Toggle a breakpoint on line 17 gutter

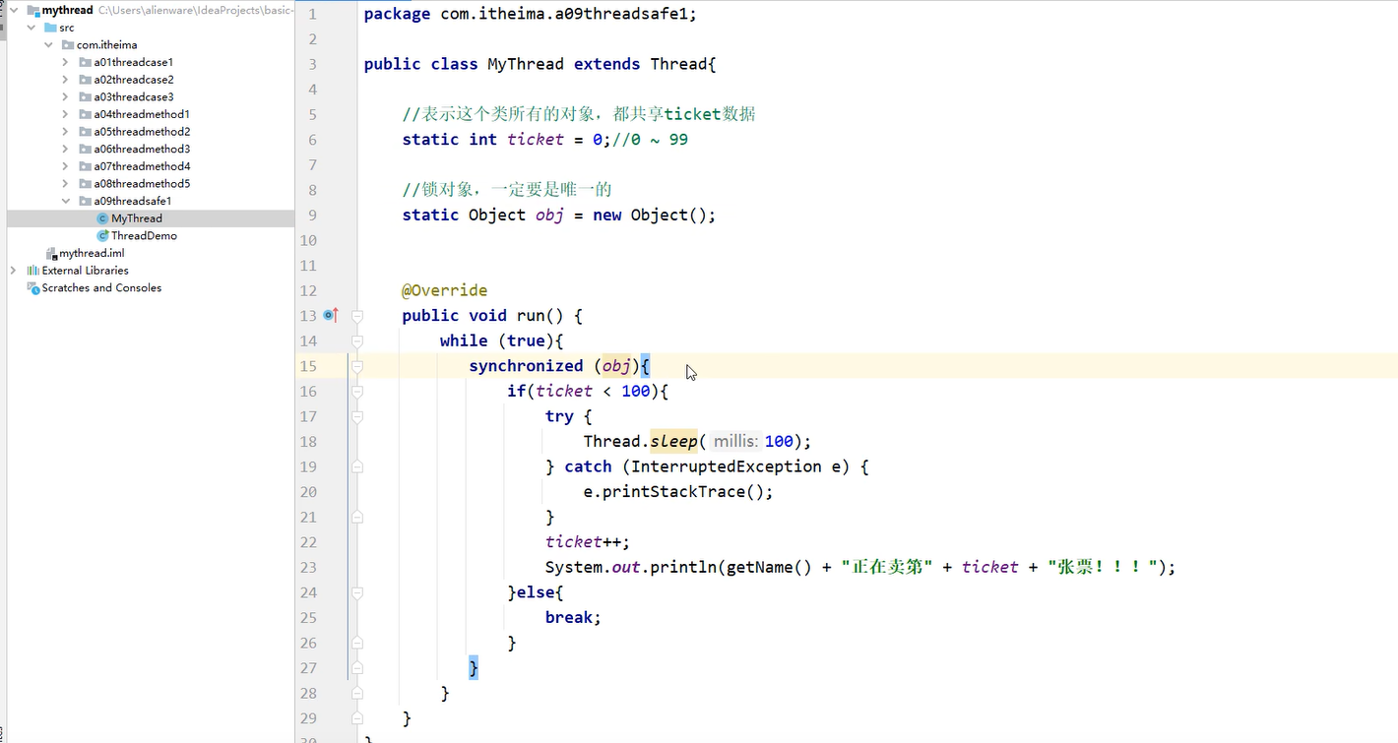point(330,416)
